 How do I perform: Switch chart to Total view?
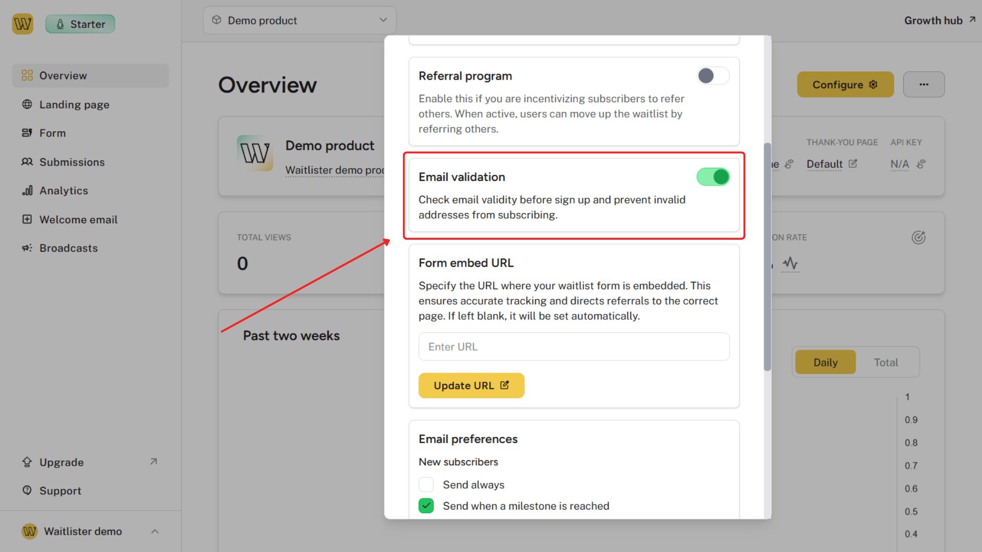coord(886,362)
